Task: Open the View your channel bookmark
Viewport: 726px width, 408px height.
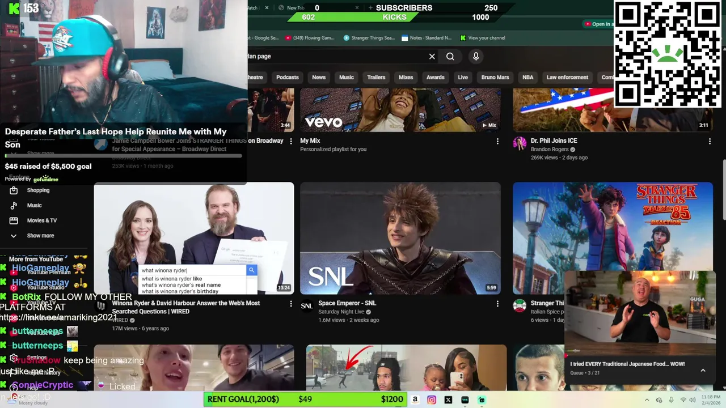Action: [x=483, y=38]
